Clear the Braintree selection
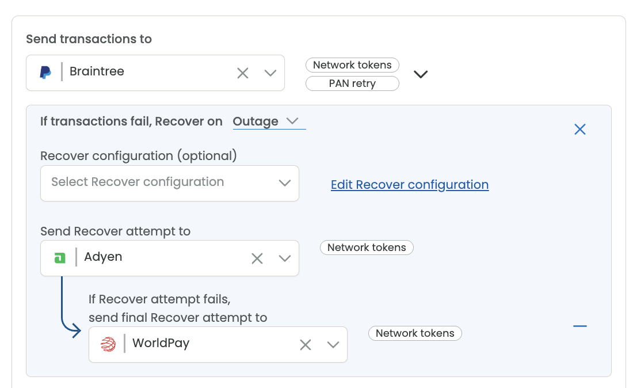Screen dimensions: 633x388 (243, 73)
